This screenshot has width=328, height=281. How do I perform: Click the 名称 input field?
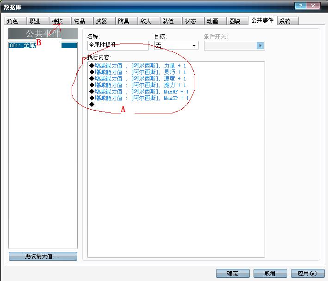pyautogui.click(x=118, y=45)
